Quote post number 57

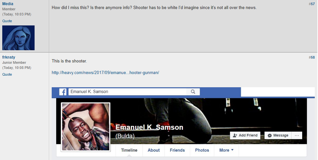coord(7,21)
